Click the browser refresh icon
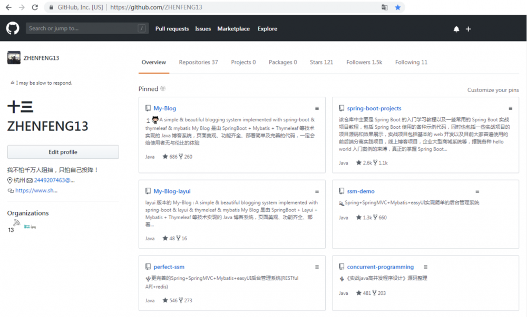 34,8
